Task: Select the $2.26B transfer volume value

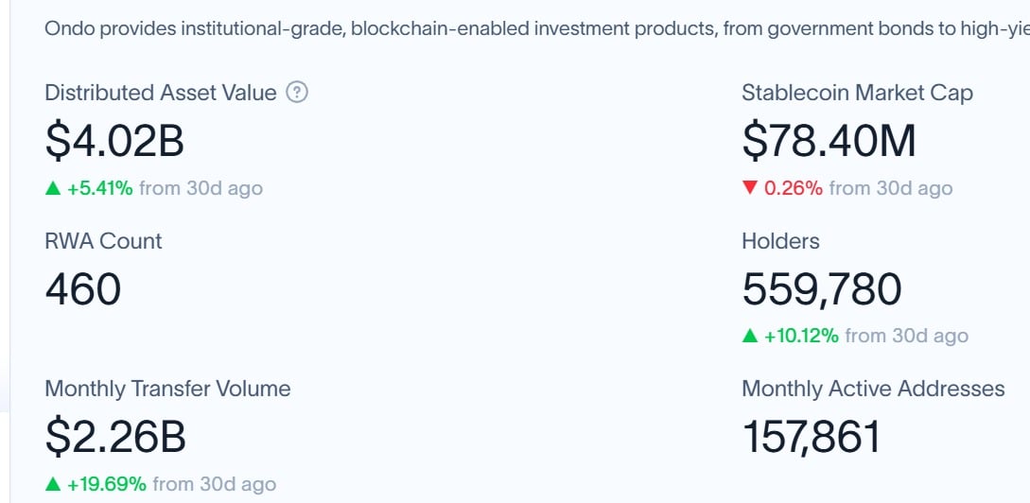Action: click(x=115, y=438)
